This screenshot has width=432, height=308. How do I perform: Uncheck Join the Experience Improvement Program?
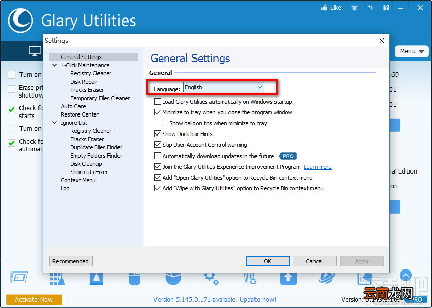pyautogui.click(x=158, y=166)
